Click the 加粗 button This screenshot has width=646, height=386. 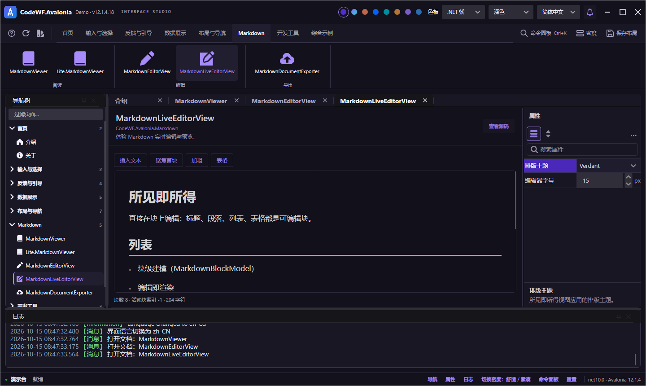point(197,160)
